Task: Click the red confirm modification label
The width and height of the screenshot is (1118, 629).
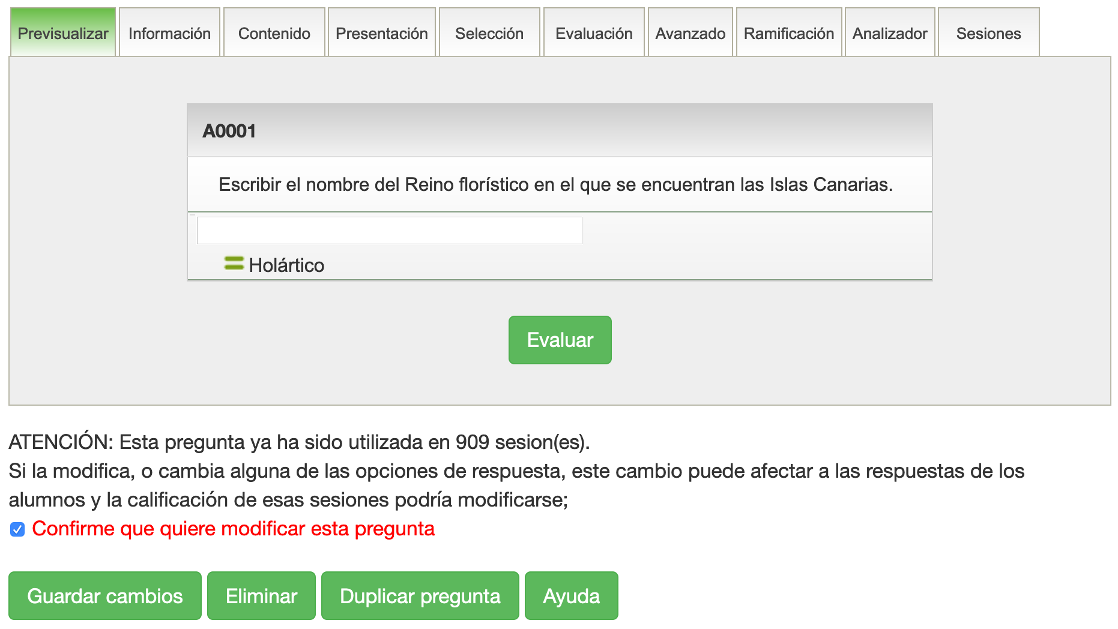Action: point(233,529)
